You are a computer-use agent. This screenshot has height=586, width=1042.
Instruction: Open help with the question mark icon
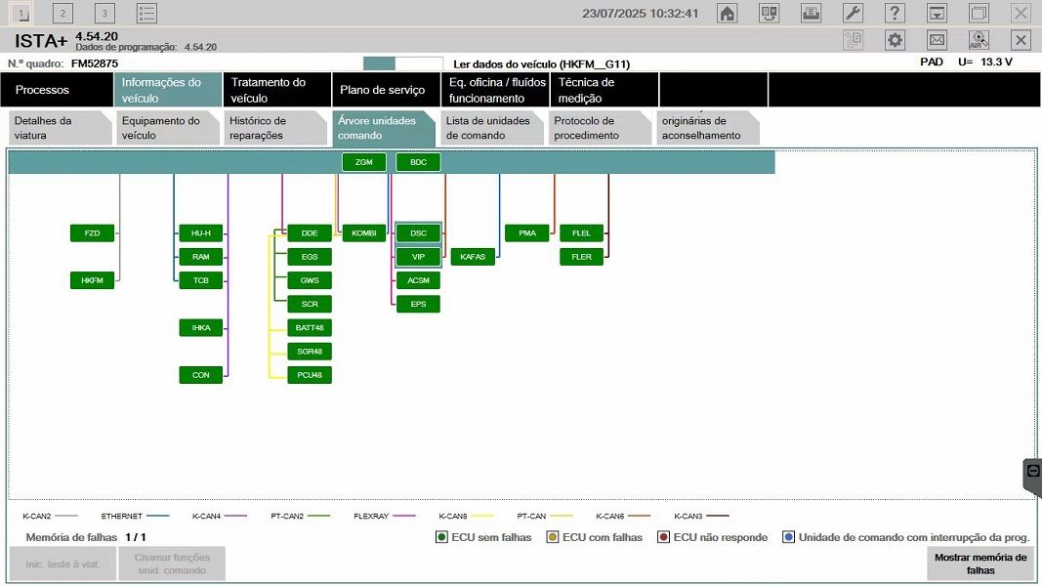click(895, 14)
